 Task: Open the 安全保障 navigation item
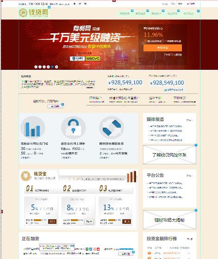[172, 14]
